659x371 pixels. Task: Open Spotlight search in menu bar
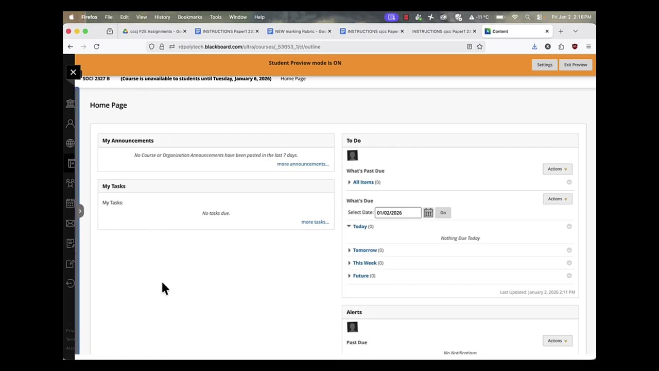click(x=527, y=17)
